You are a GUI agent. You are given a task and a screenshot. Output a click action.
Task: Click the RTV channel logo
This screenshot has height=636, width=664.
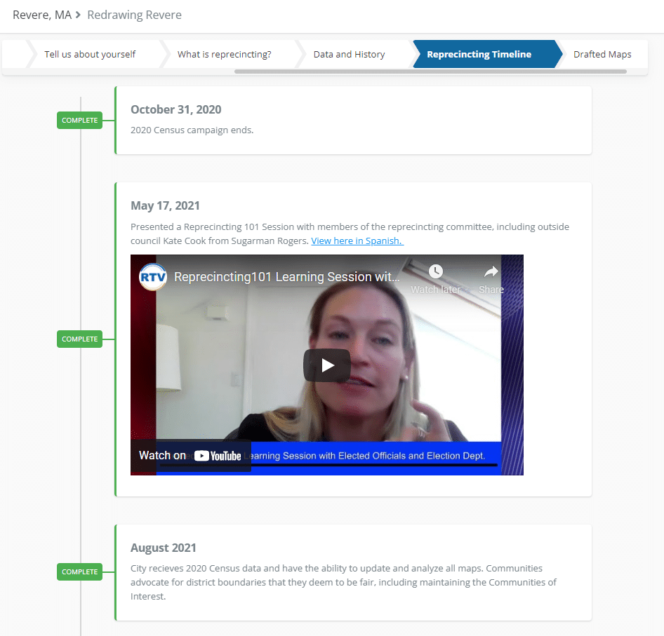click(153, 276)
